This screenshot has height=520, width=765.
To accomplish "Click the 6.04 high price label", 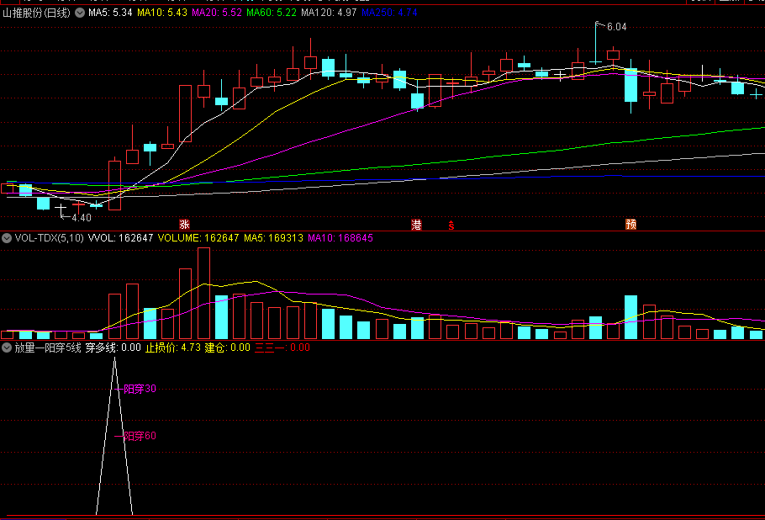I will [617, 27].
